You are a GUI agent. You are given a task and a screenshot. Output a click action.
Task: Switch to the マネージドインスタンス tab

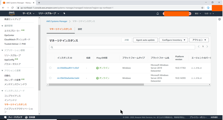(61, 29)
